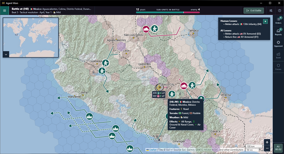The height and width of the screenshot is (154, 284).
Task: Select infantry unit right of Mexico City tank
Action: [x=192, y=85]
